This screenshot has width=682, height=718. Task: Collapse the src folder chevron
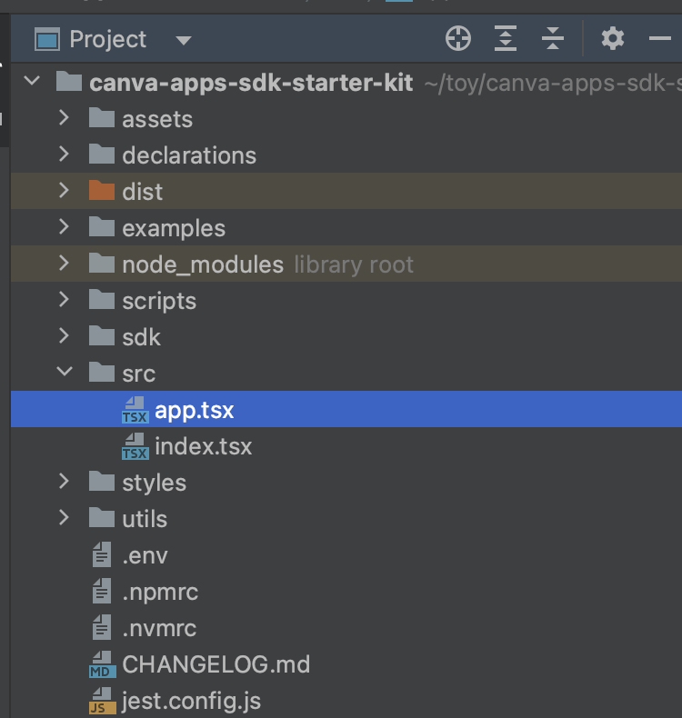pos(65,372)
